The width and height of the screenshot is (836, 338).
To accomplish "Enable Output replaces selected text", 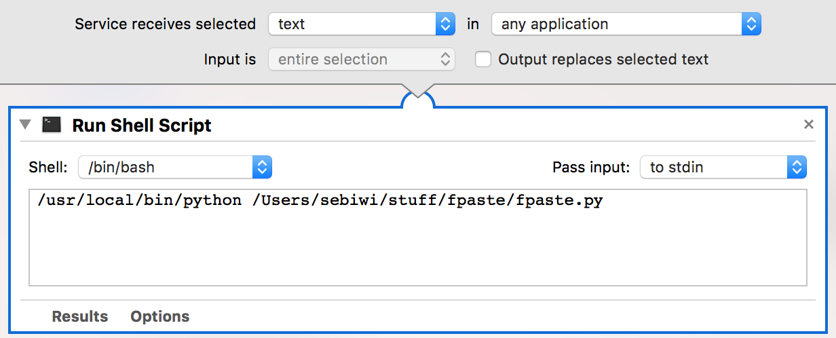I will 483,60.
